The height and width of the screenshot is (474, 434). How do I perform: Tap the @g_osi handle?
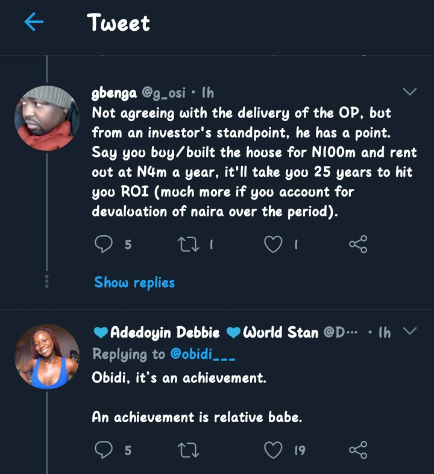(x=162, y=93)
